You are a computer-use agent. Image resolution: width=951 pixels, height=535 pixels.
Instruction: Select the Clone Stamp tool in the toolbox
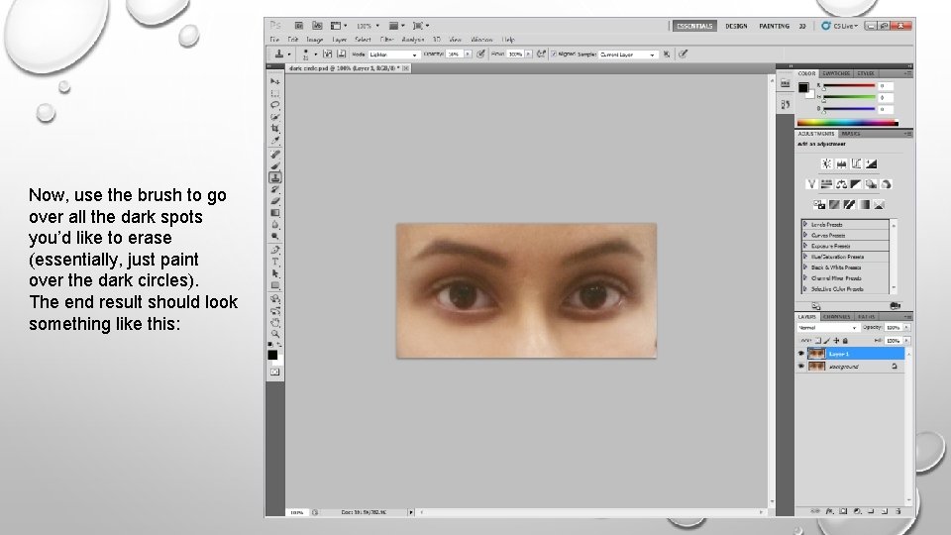click(x=275, y=178)
